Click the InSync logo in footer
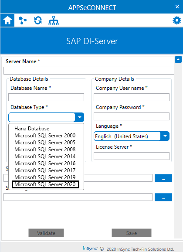183x252 pixels. [90, 249]
